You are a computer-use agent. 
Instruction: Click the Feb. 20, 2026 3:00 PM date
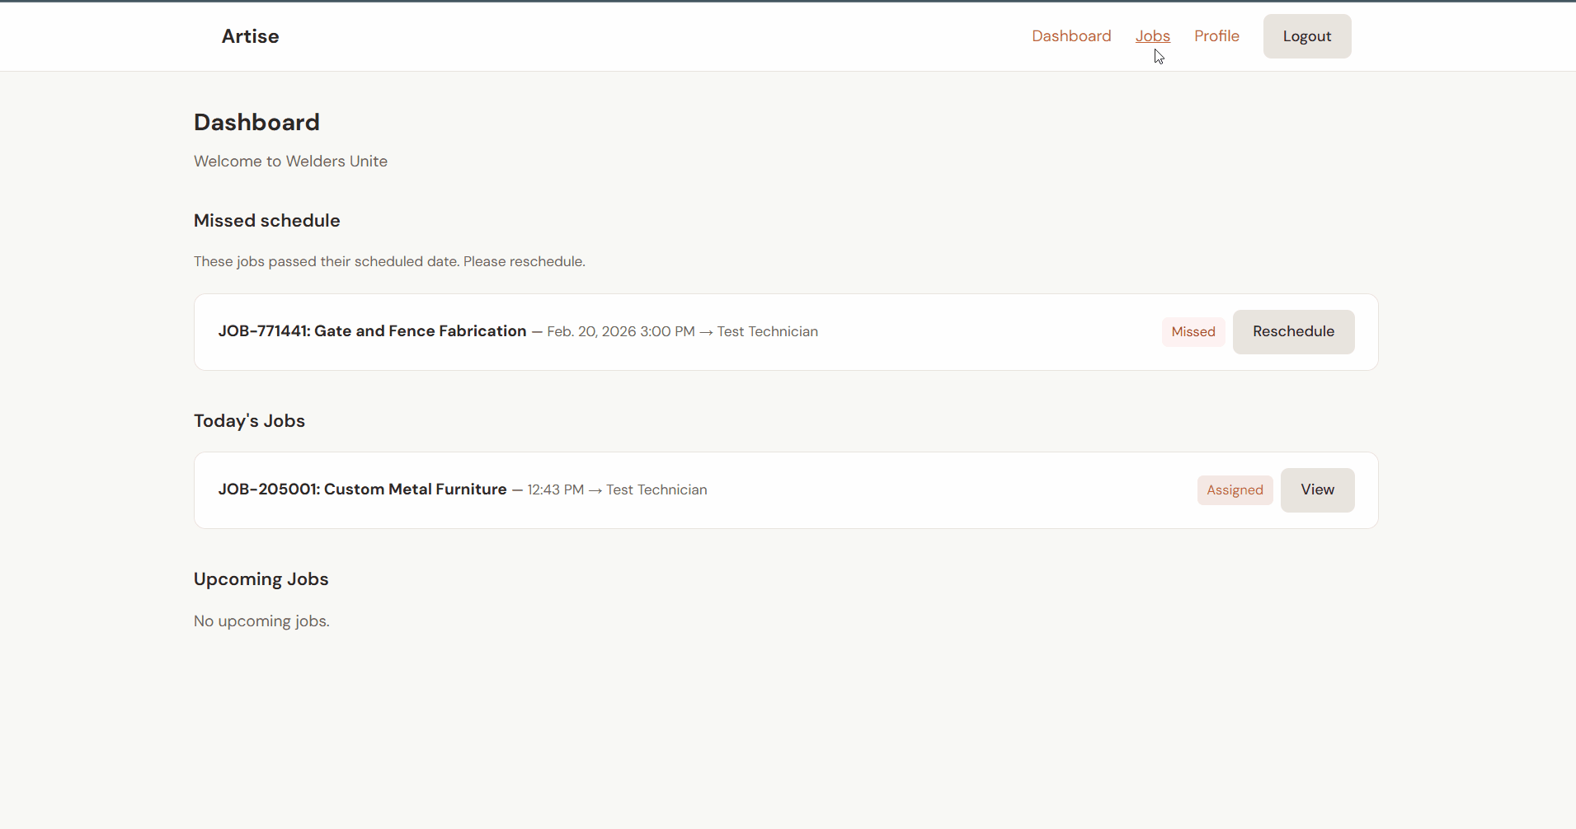(620, 332)
